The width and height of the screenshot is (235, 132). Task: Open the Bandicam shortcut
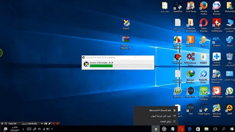(178, 58)
